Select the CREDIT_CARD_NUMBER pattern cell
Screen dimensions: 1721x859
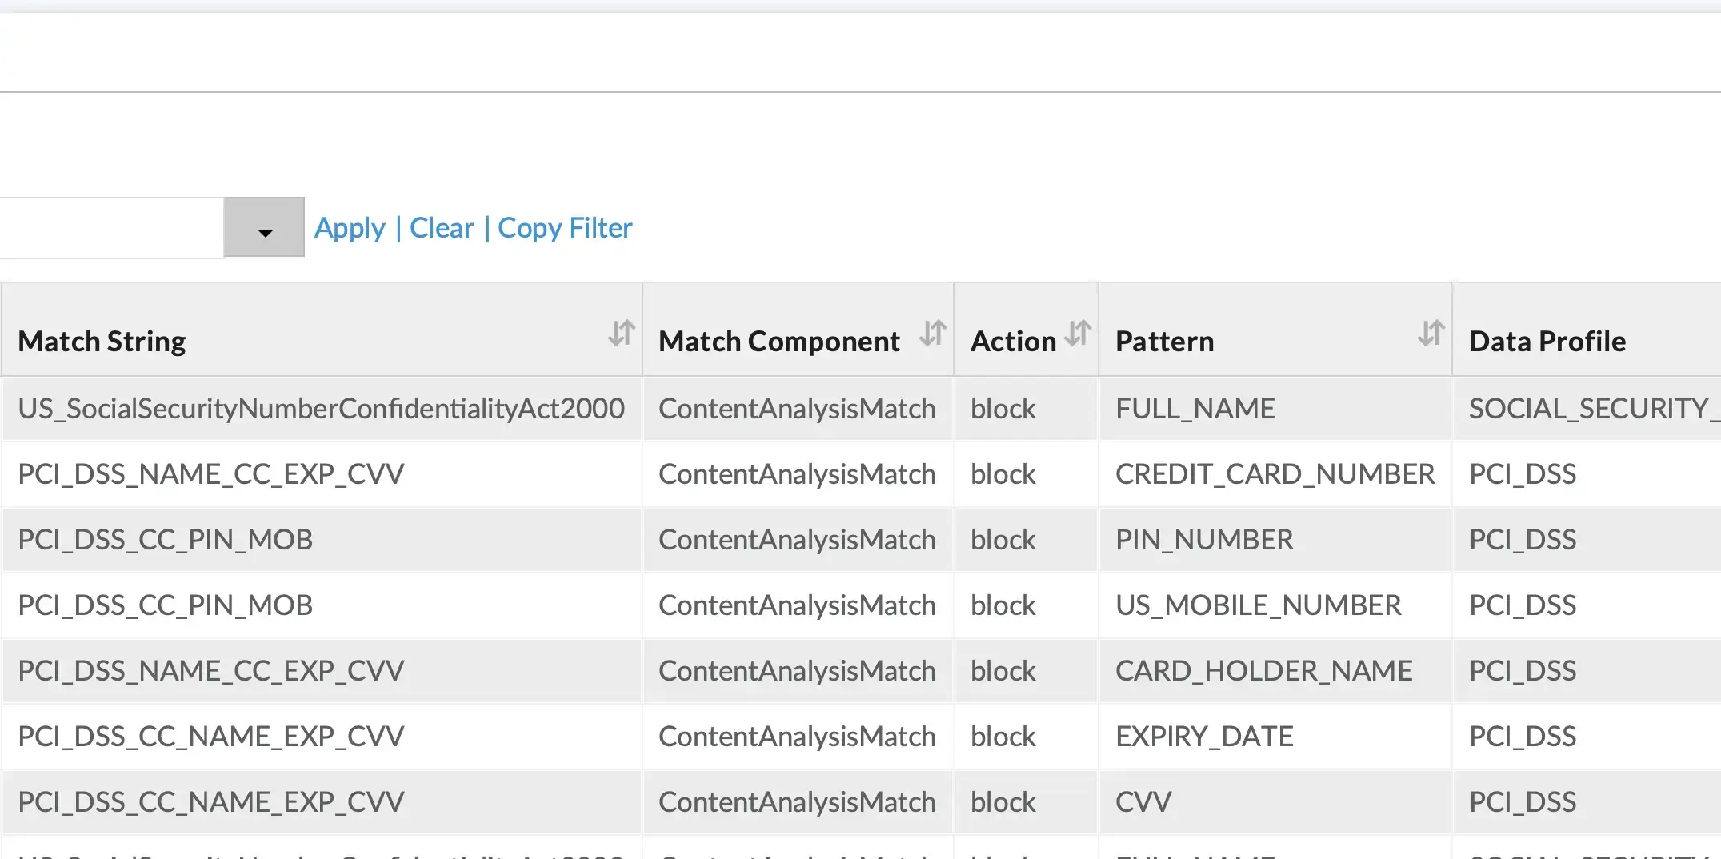coord(1275,474)
